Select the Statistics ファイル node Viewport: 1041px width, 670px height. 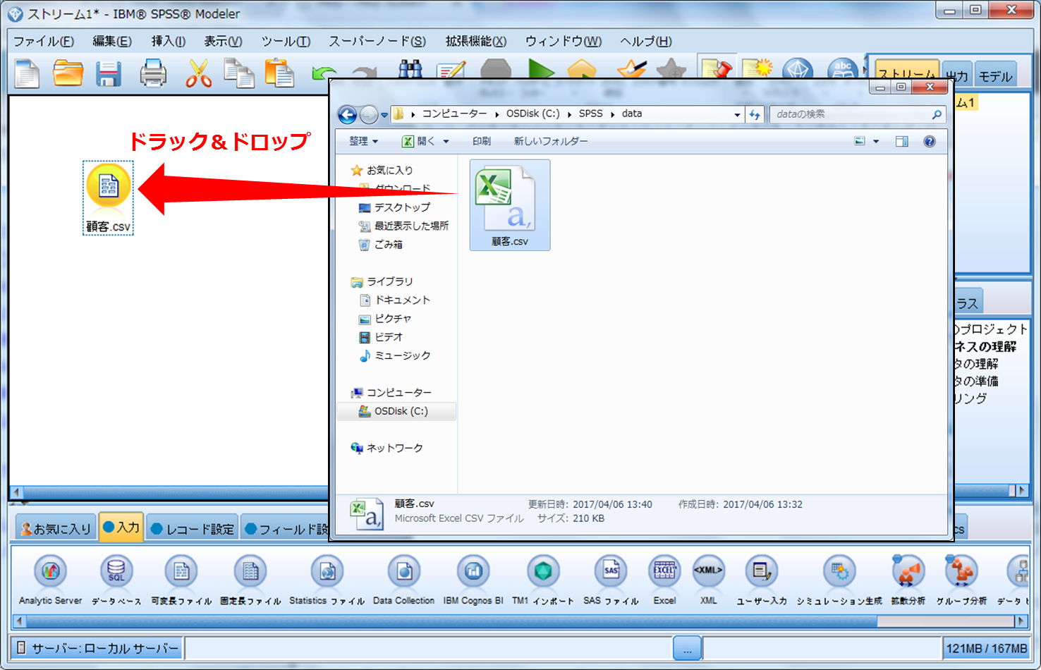tap(327, 580)
